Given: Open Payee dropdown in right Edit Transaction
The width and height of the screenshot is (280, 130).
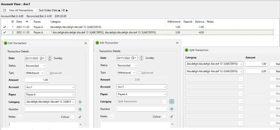Looking at the screenshot, I should (142, 94).
